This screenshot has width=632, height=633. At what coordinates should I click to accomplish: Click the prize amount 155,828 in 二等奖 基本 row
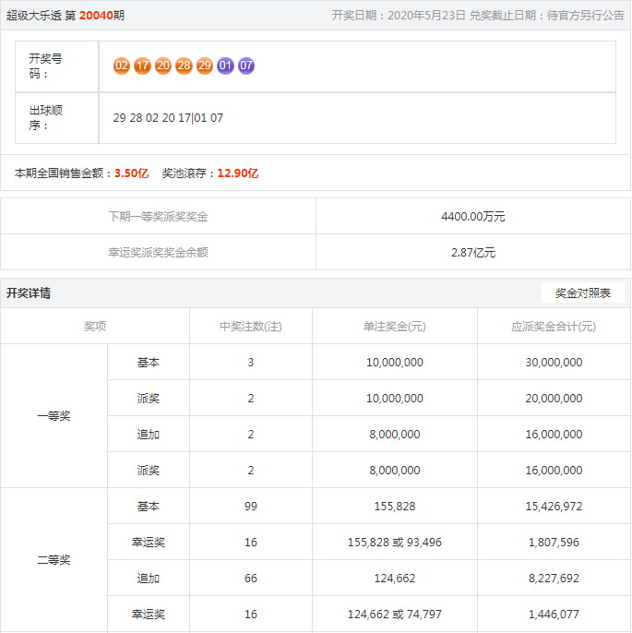[394, 507]
